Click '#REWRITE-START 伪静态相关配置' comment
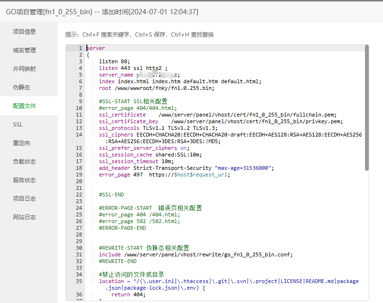 [x=144, y=248]
